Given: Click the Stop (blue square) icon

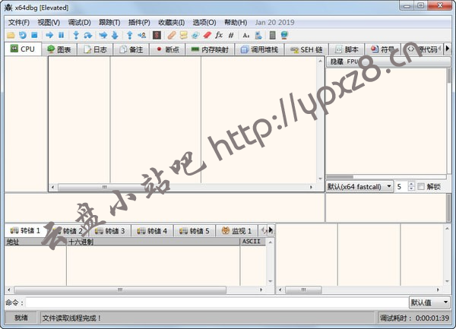Looking at the screenshot, I should tap(34, 36).
